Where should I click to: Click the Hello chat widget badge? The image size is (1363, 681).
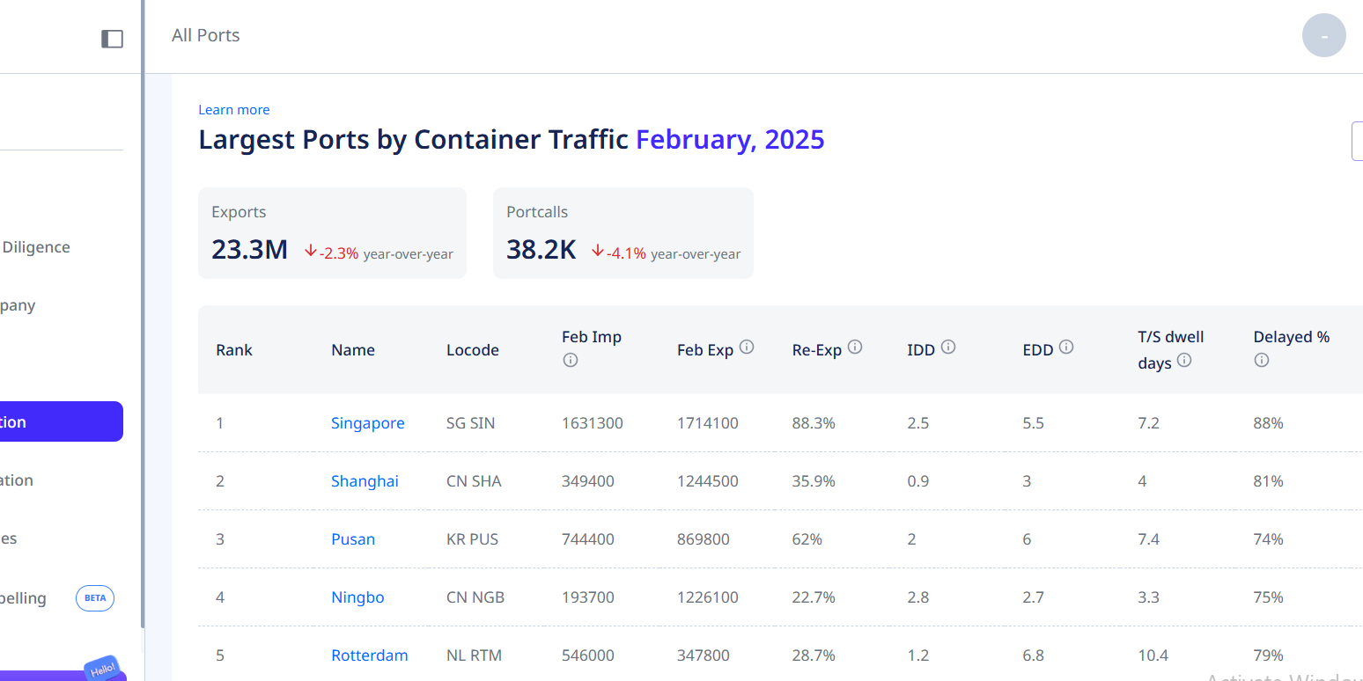(x=102, y=668)
